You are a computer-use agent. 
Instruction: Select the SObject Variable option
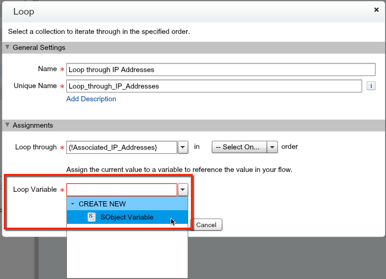tap(127, 217)
